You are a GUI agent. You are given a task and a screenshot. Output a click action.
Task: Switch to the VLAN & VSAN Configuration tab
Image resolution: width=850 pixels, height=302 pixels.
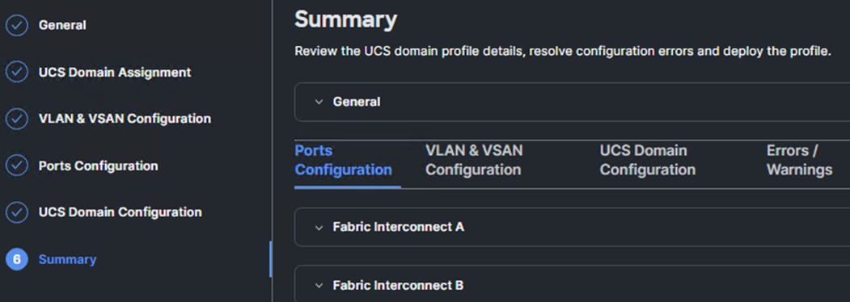(474, 160)
